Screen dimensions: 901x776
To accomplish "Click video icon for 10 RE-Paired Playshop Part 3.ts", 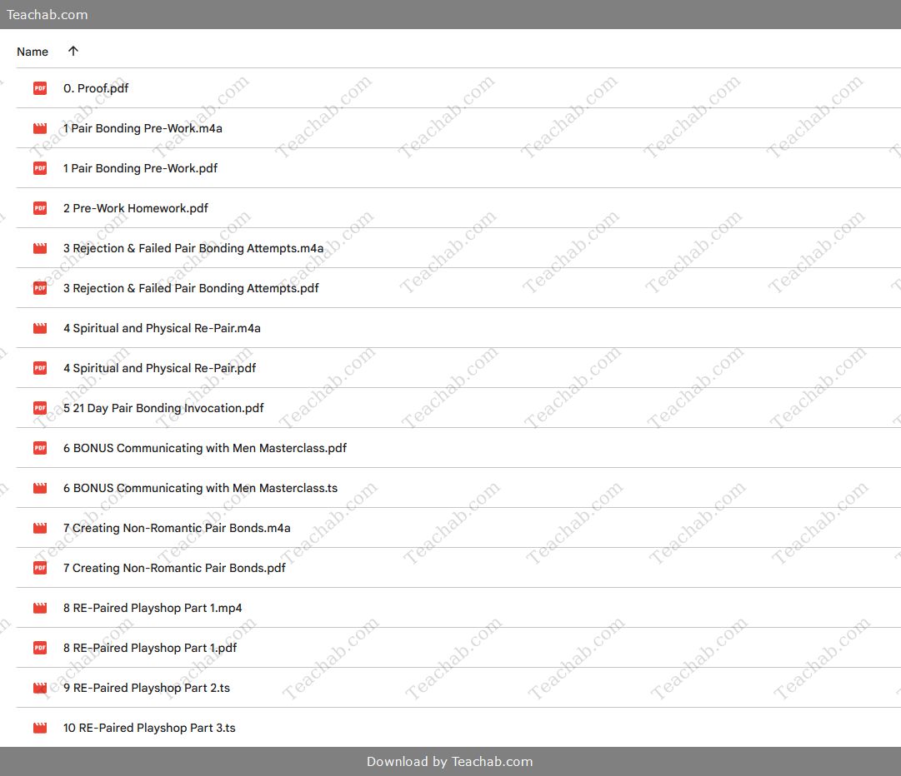I will point(40,728).
